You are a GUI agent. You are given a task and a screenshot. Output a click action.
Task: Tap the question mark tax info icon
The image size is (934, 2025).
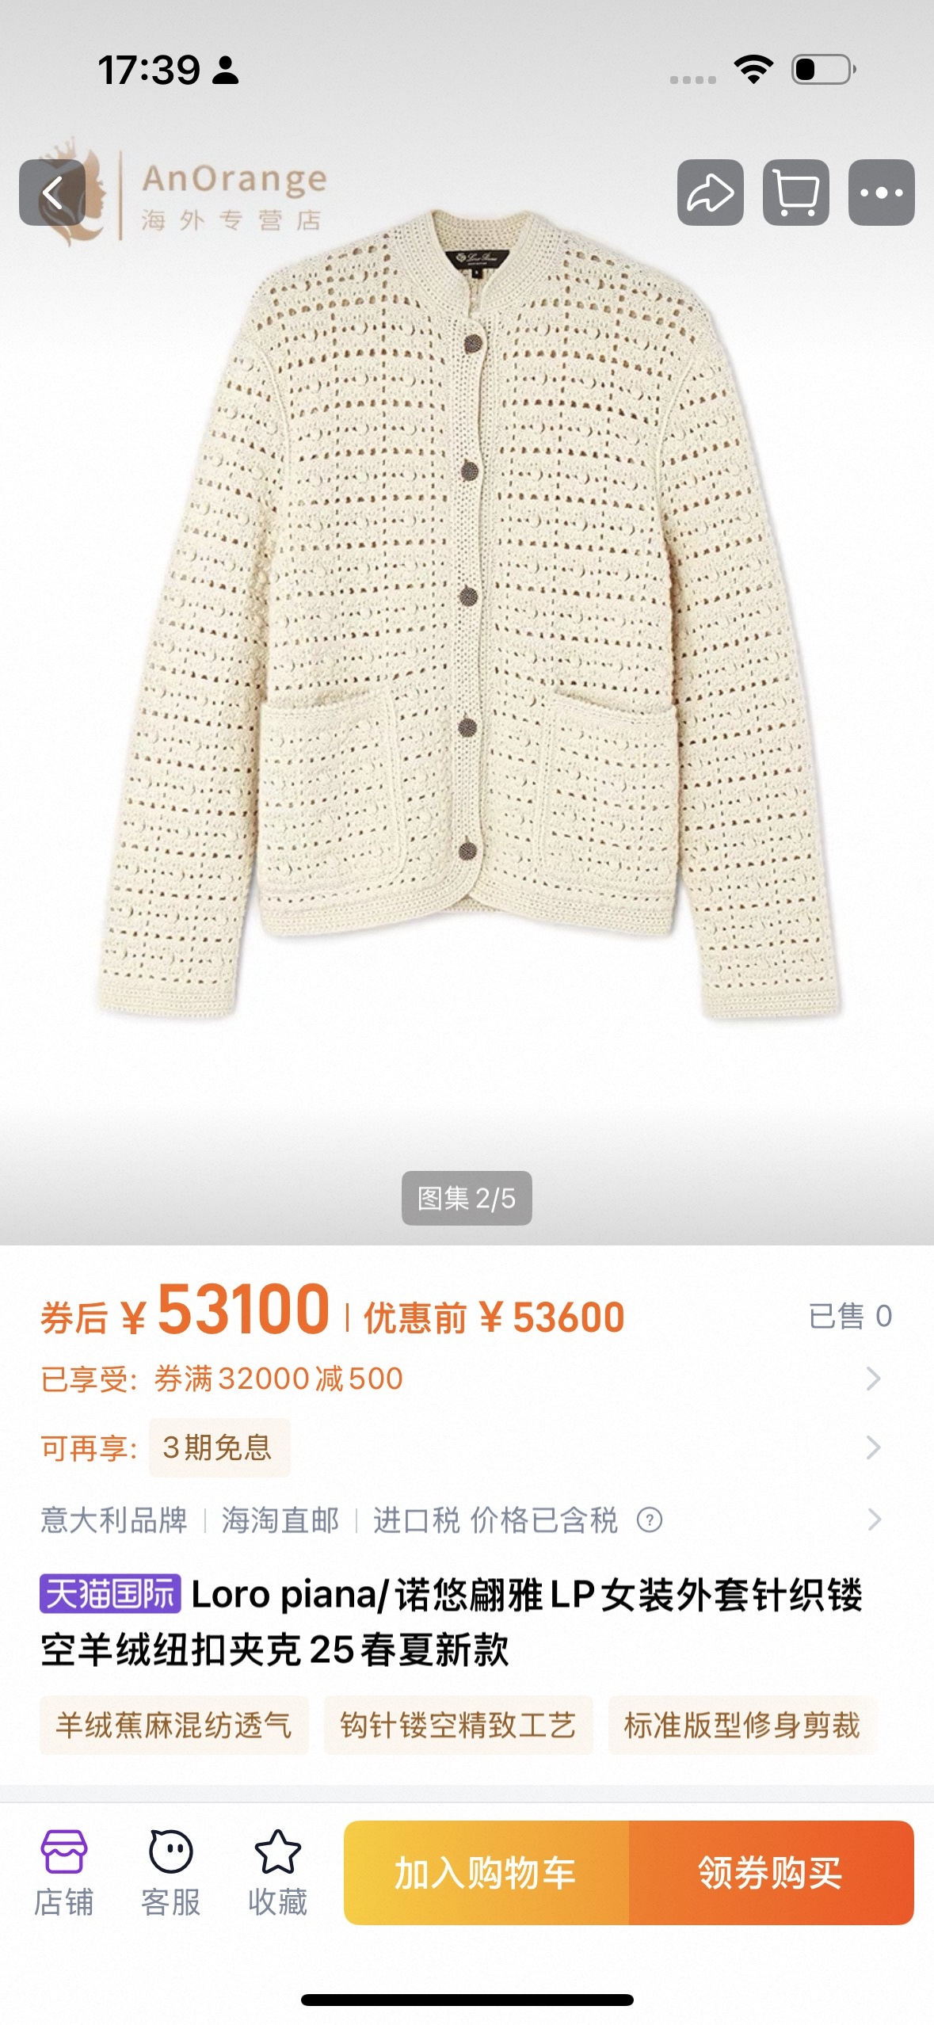(650, 1520)
